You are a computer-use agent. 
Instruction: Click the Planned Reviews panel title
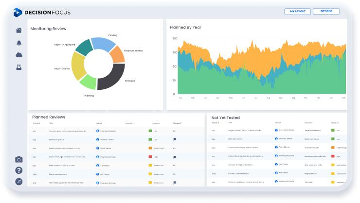[x=49, y=117]
